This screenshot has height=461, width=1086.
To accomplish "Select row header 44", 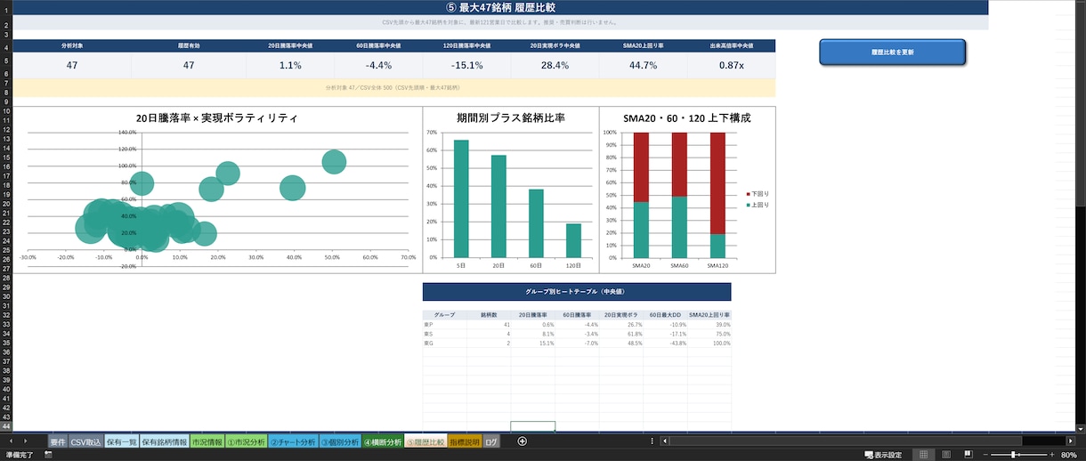I will [6, 427].
